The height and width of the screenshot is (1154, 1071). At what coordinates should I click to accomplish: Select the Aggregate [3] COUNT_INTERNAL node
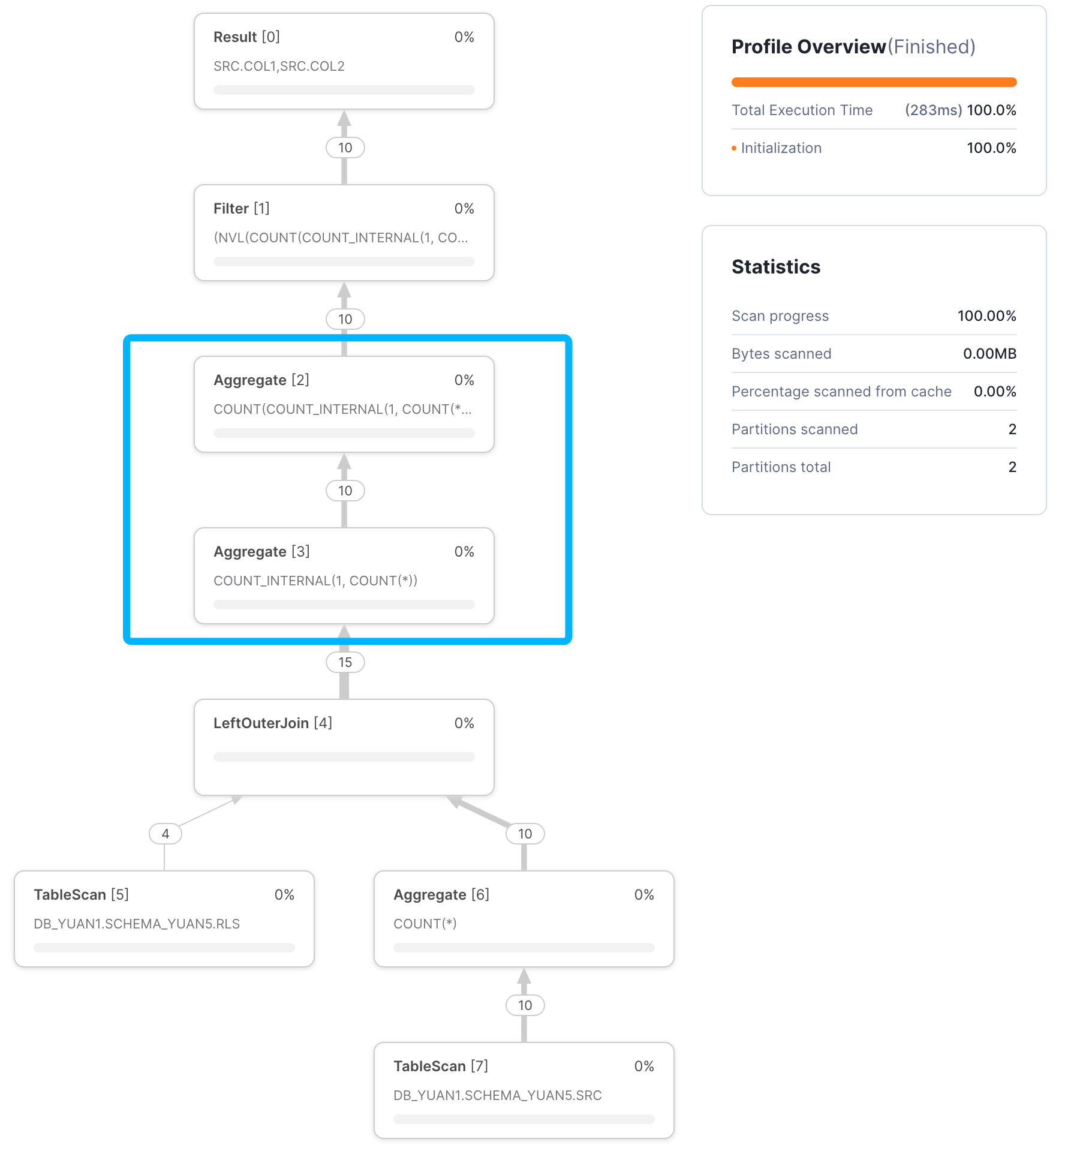coord(344,576)
